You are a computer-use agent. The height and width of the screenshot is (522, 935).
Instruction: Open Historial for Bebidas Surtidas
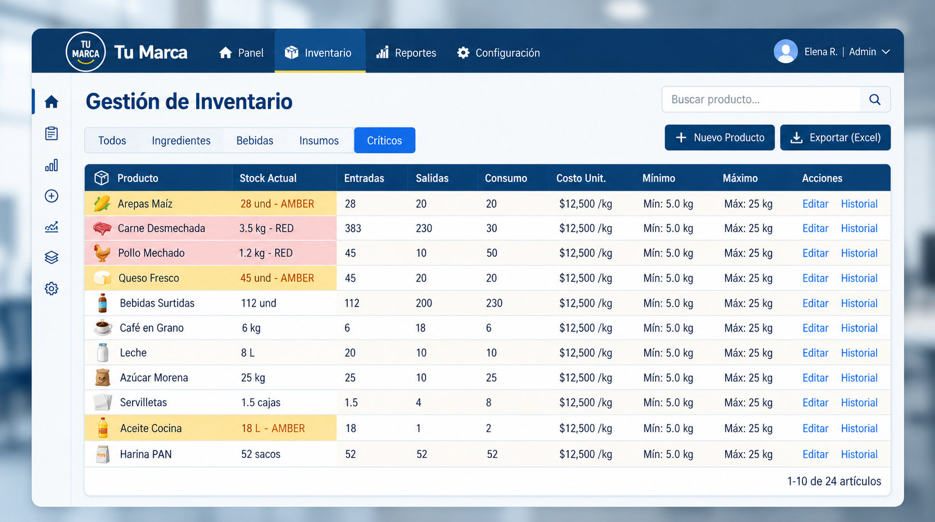(x=859, y=303)
